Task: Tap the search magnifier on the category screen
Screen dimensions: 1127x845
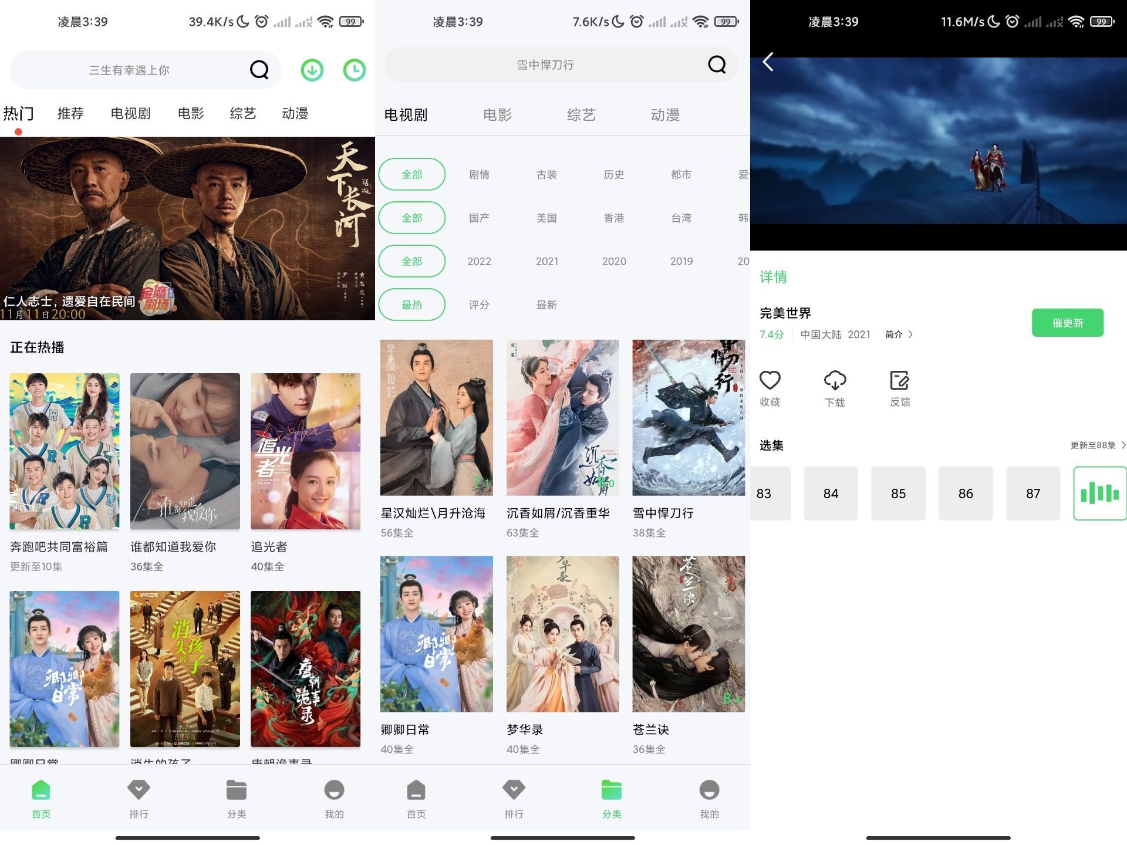Action: tap(717, 64)
